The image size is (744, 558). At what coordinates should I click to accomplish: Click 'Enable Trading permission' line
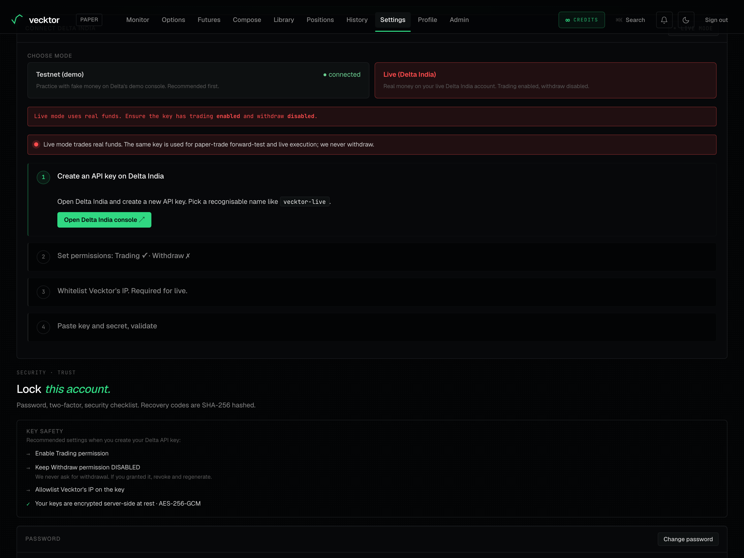(x=72, y=453)
